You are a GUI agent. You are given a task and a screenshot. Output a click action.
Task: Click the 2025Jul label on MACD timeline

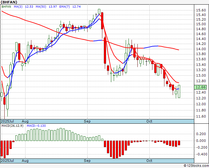coord(7,161)
